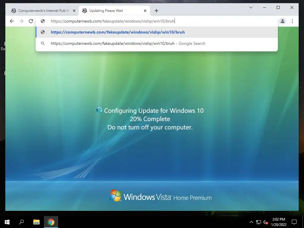Image resolution: width=304 pixels, height=228 pixels.
Task: Click the Windows flag logo on page
Action: [x=115, y=195]
